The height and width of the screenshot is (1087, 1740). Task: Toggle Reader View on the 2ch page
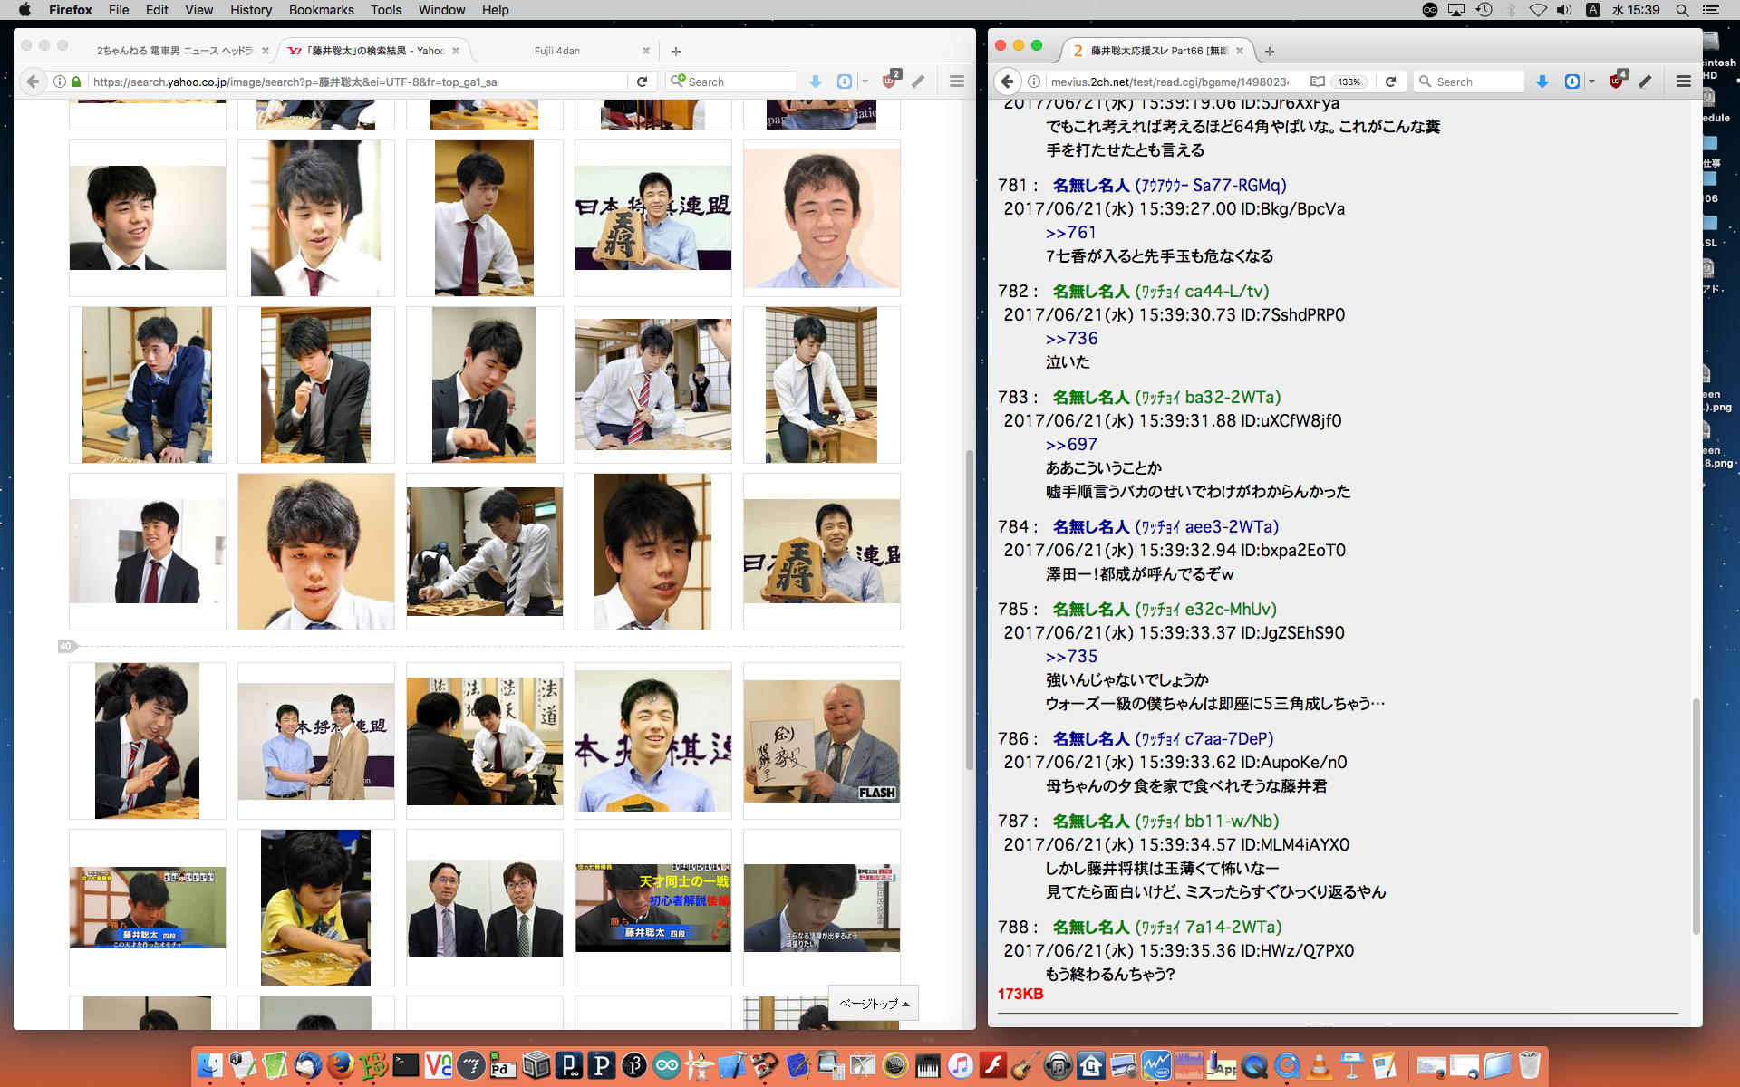1317,82
